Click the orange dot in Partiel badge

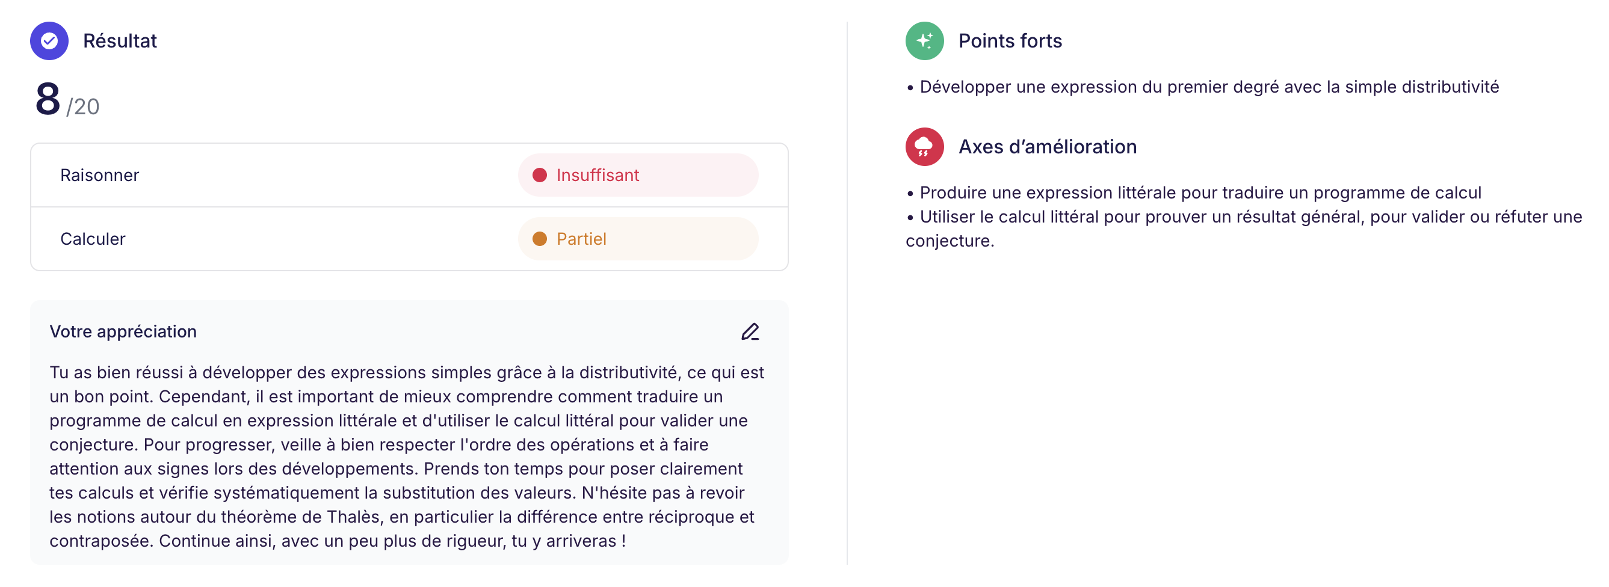point(540,239)
